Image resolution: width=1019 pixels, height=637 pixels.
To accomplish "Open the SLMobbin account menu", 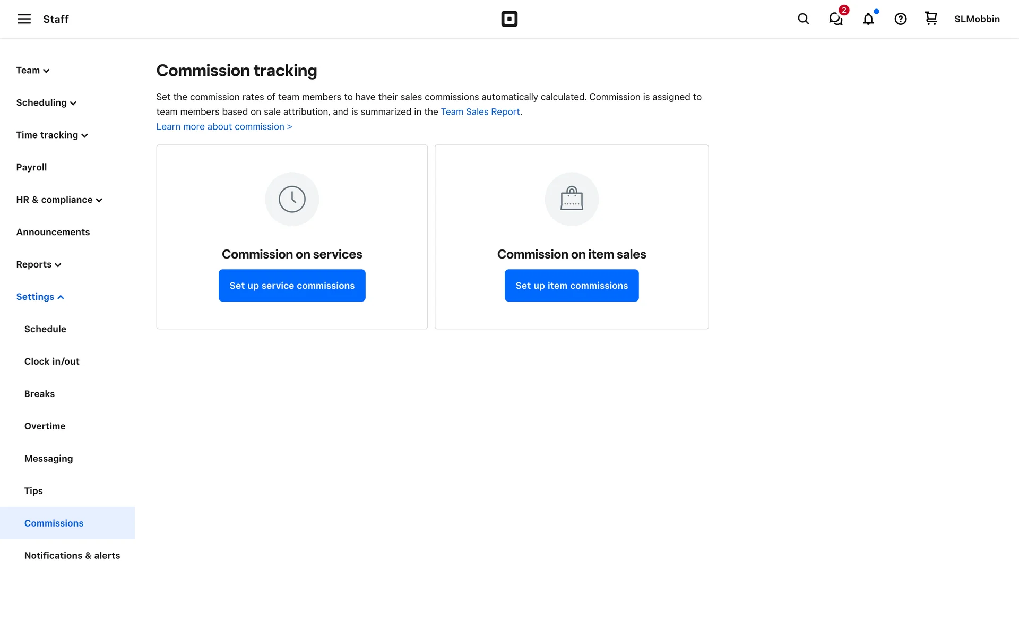I will (977, 19).
